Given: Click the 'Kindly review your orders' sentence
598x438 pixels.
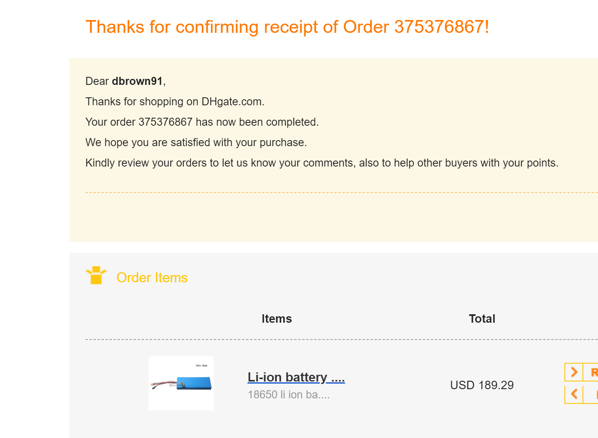Looking at the screenshot, I should click(x=321, y=163).
